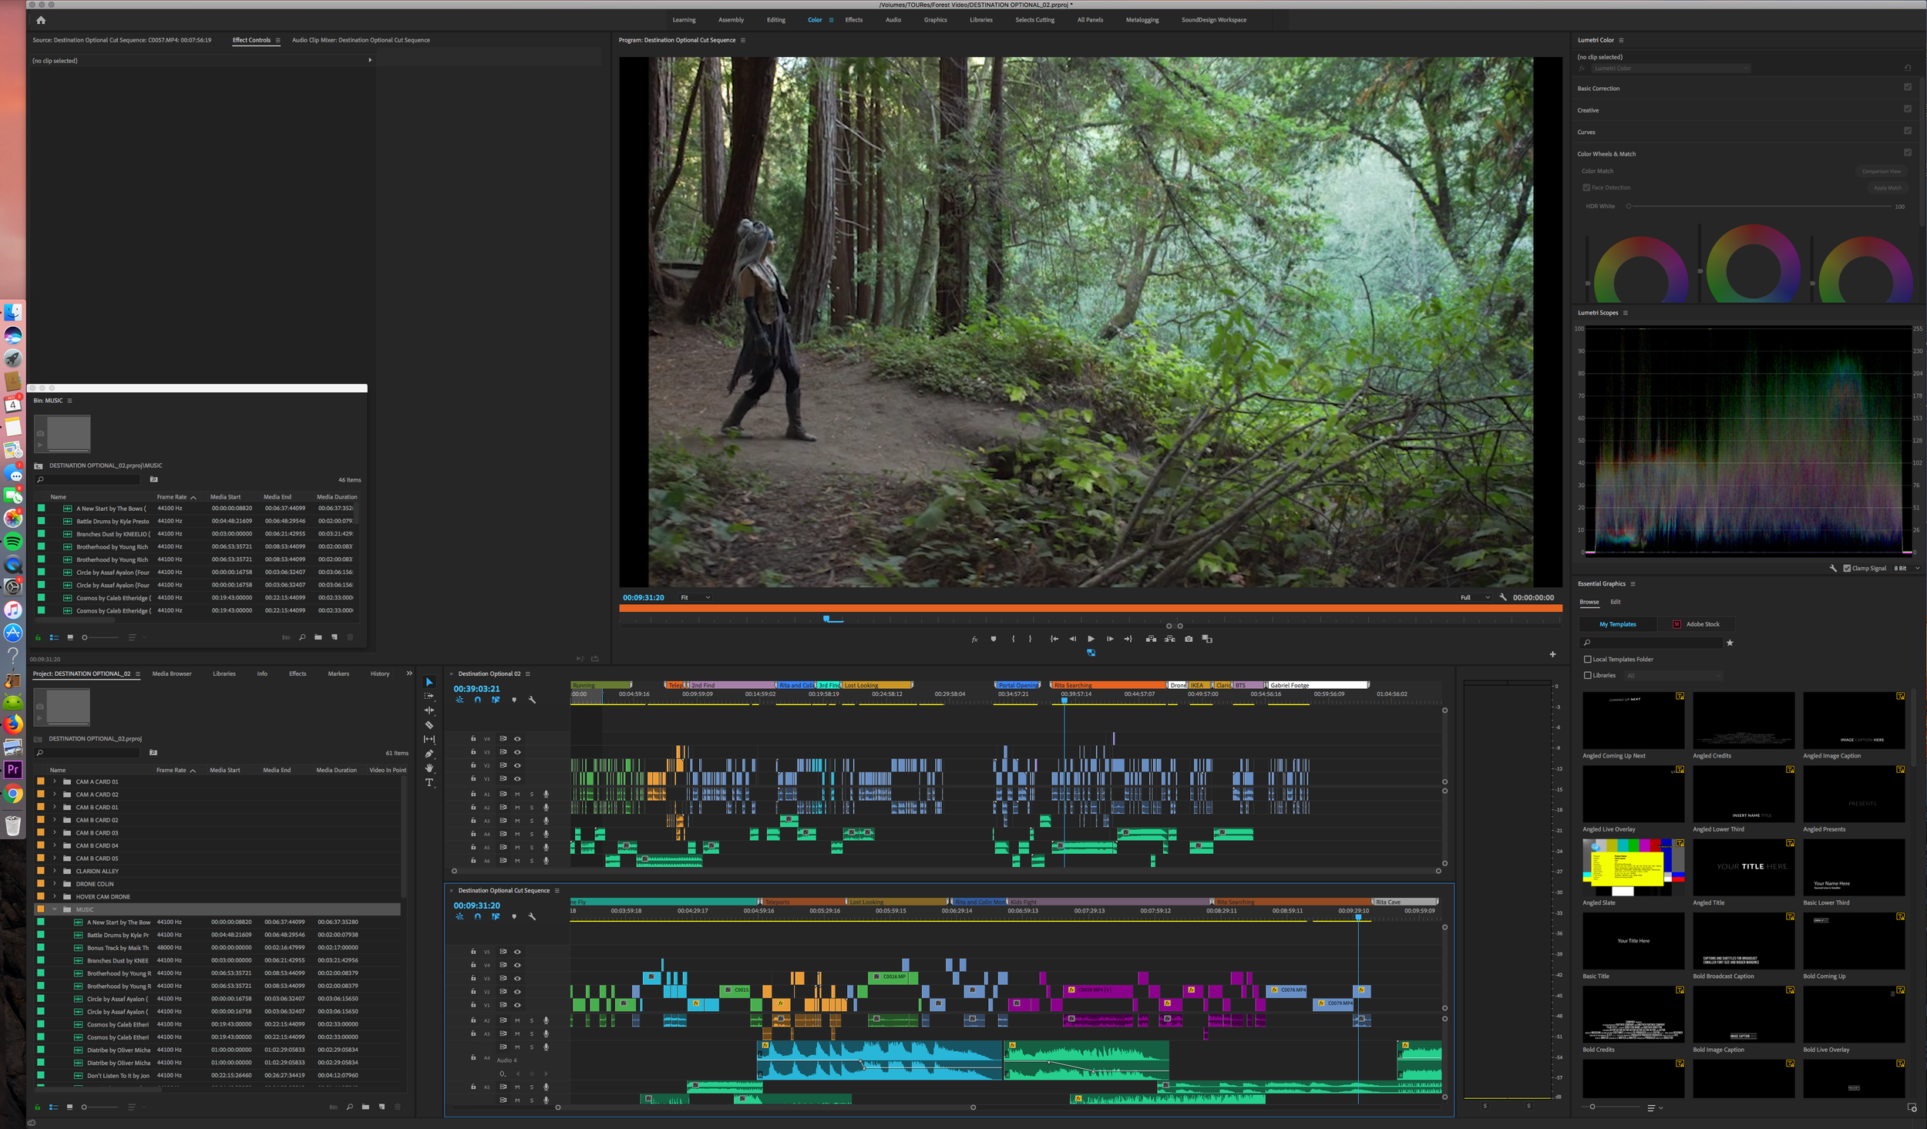
Task: Open the Spotify app in the dock
Action: [x=13, y=542]
